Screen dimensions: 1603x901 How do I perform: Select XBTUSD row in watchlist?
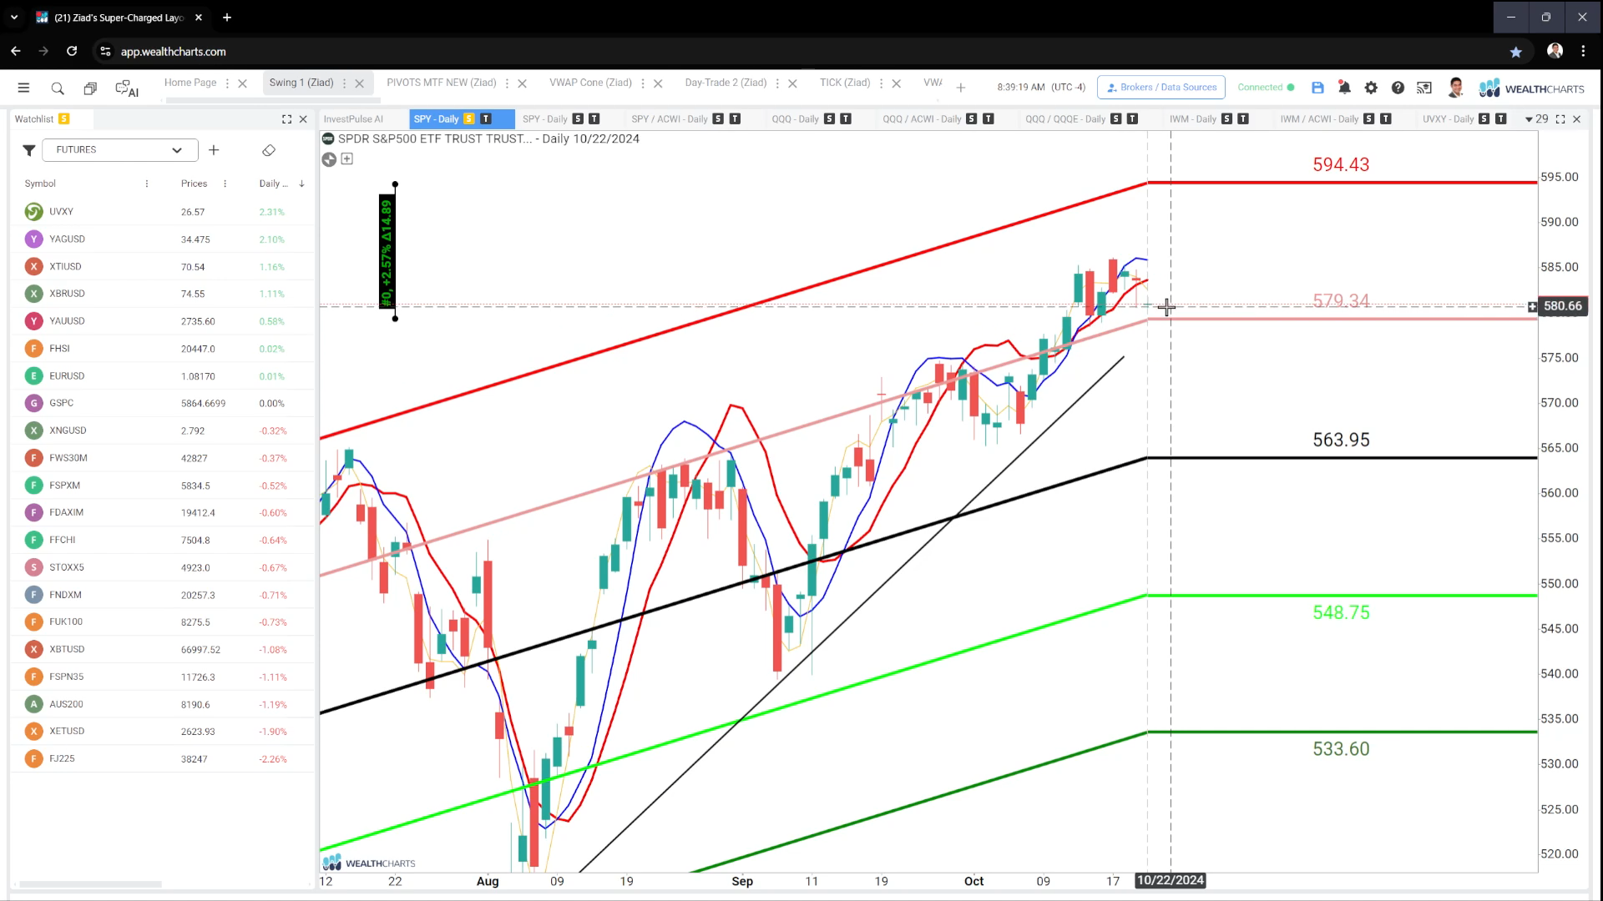(x=163, y=649)
